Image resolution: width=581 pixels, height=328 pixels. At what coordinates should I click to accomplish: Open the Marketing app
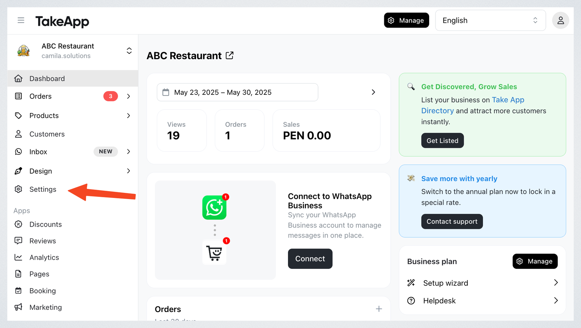point(73,307)
